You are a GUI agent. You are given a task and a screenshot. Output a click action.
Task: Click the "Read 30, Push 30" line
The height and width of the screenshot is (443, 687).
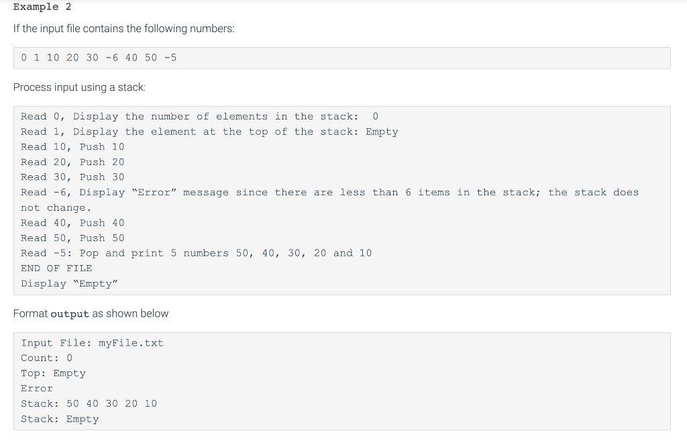point(72,177)
